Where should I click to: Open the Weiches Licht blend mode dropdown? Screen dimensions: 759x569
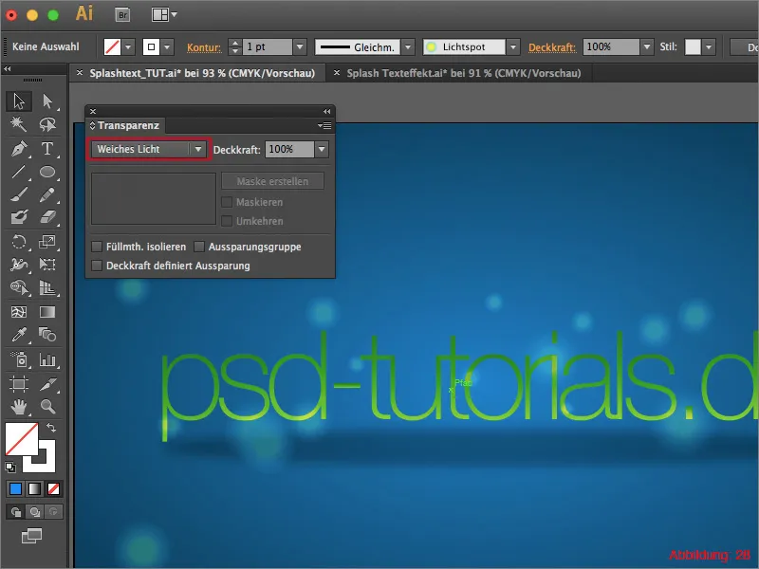pos(149,149)
